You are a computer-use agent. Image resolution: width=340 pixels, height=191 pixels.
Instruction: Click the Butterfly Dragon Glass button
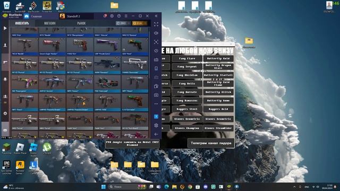click(x=218, y=67)
